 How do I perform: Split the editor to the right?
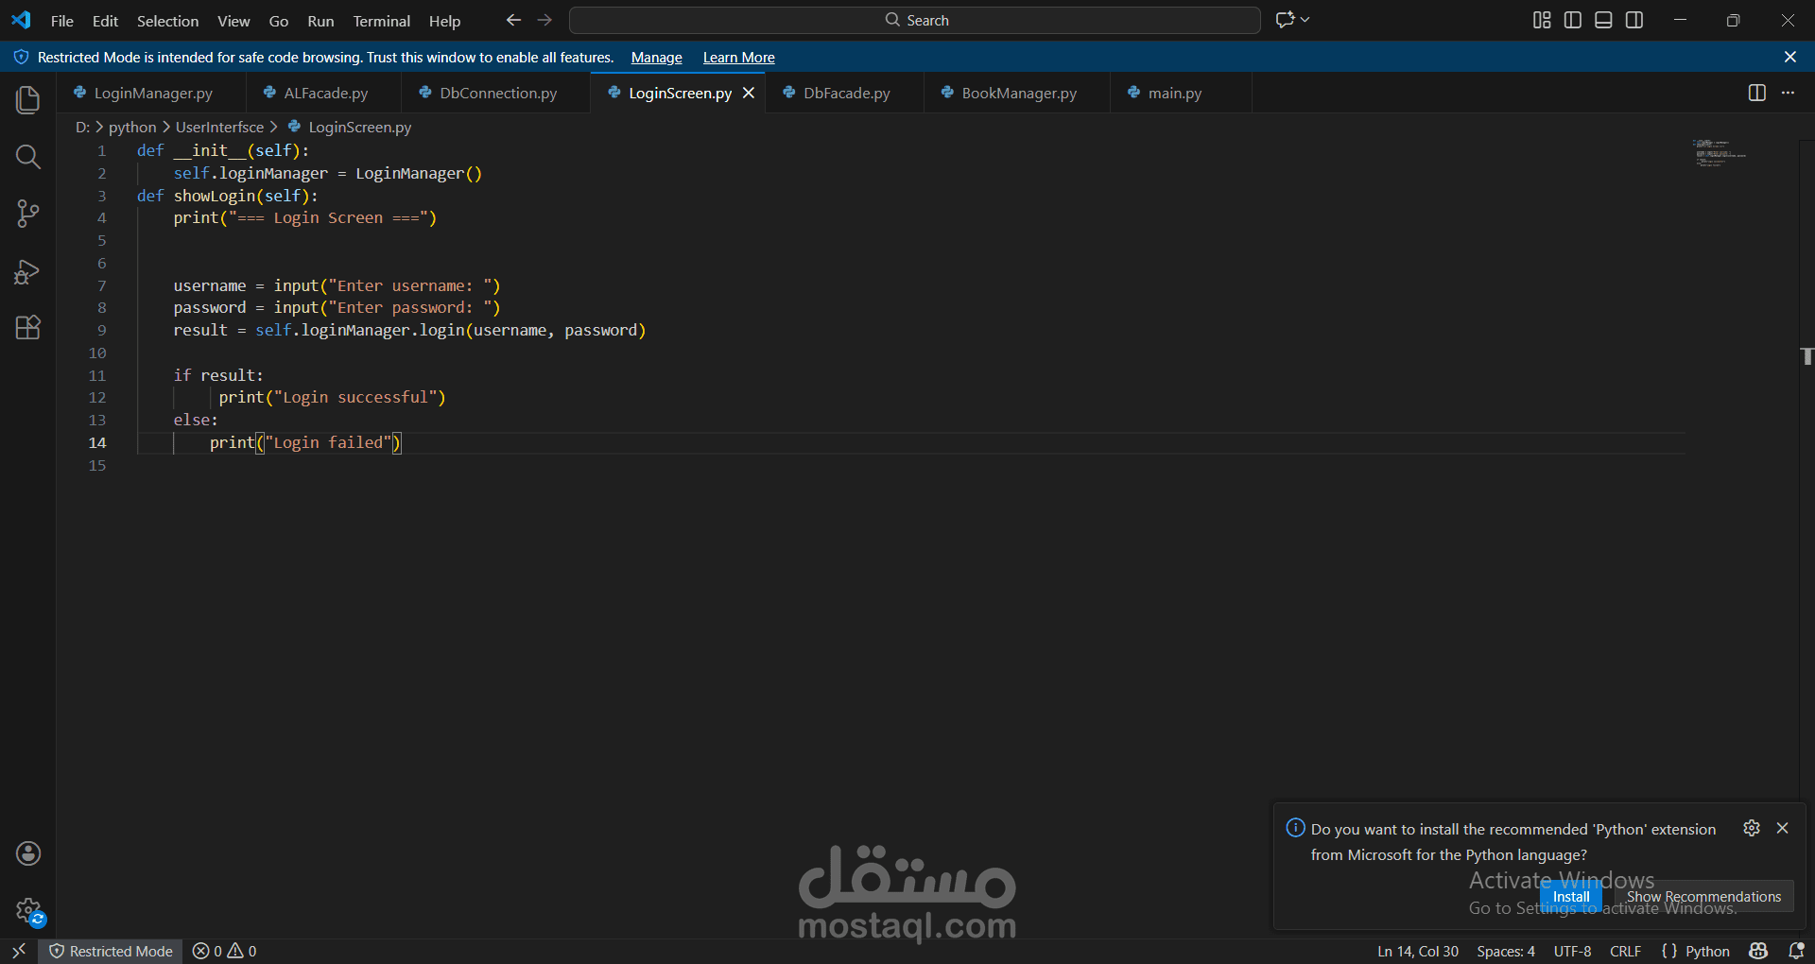pyautogui.click(x=1756, y=93)
